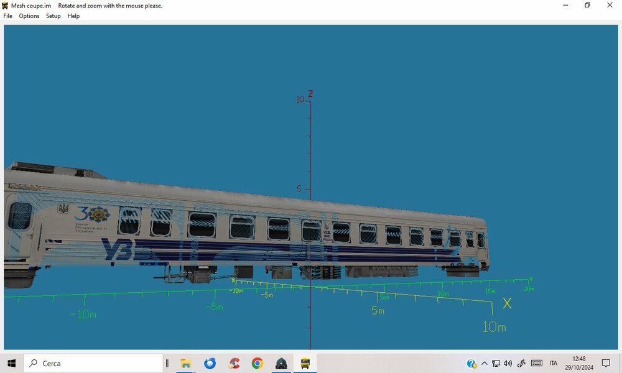622x373 pixels.
Task: Open the network tray icon
Action: 496,363
